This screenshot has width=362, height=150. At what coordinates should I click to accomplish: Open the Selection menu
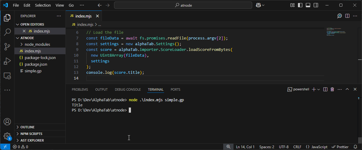pos(43,5)
